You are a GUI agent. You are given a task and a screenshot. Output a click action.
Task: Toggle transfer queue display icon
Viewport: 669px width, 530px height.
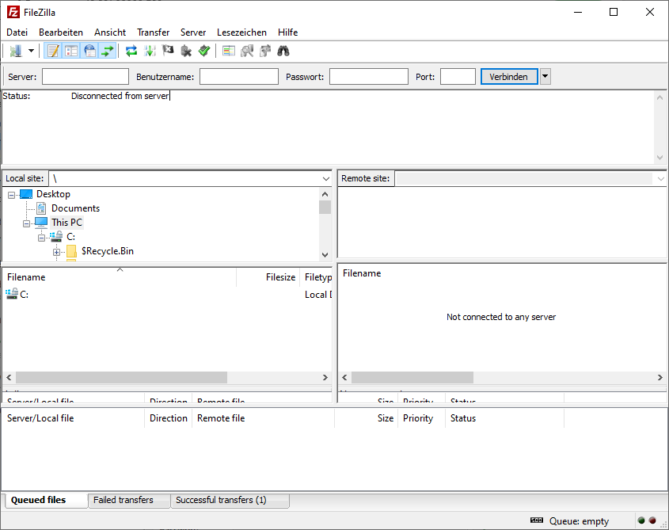pyautogui.click(x=108, y=51)
